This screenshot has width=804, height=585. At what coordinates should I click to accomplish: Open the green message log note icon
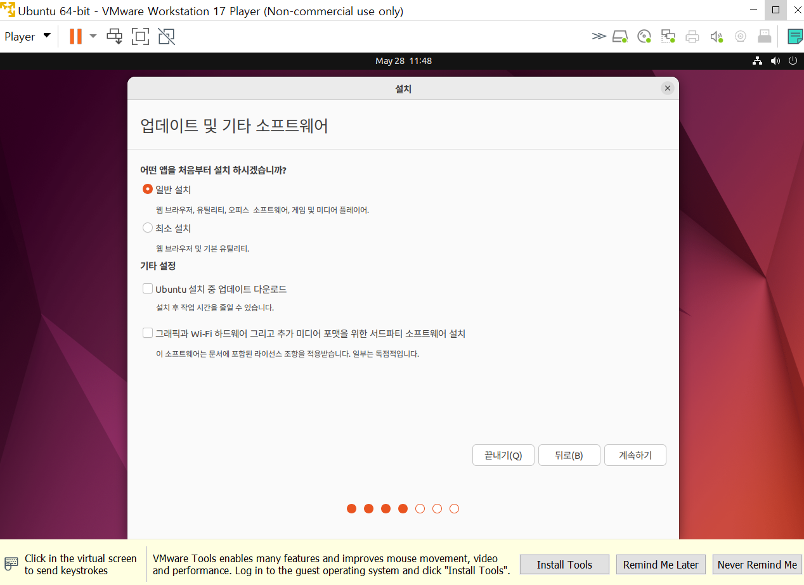[795, 36]
